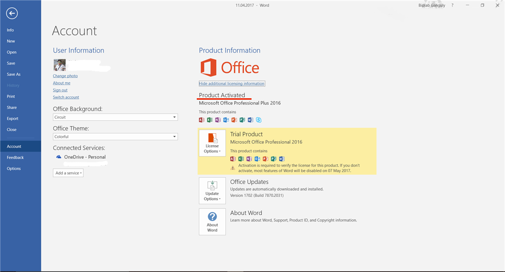Image resolution: width=505 pixels, height=272 pixels.
Task: Click Access icon under Professional Plus 2016
Action: pos(202,120)
